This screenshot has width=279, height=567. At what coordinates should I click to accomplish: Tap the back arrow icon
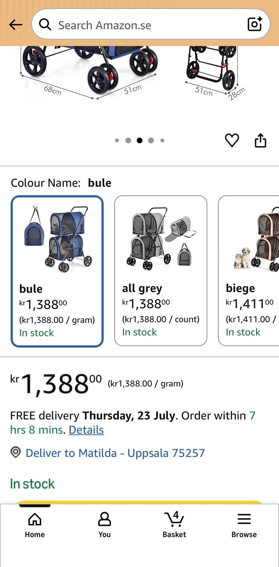click(16, 25)
